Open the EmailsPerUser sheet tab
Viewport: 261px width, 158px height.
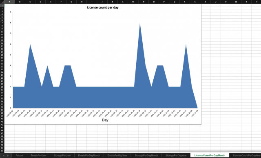point(38,156)
